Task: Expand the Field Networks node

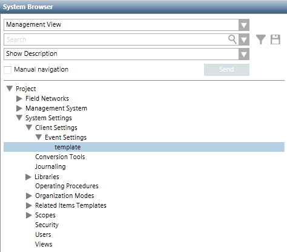Action: coord(19,98)
